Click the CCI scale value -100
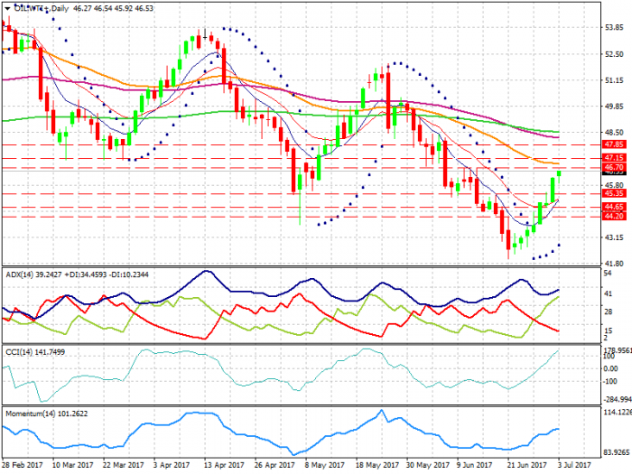The image size is (632, 474). 610,381
